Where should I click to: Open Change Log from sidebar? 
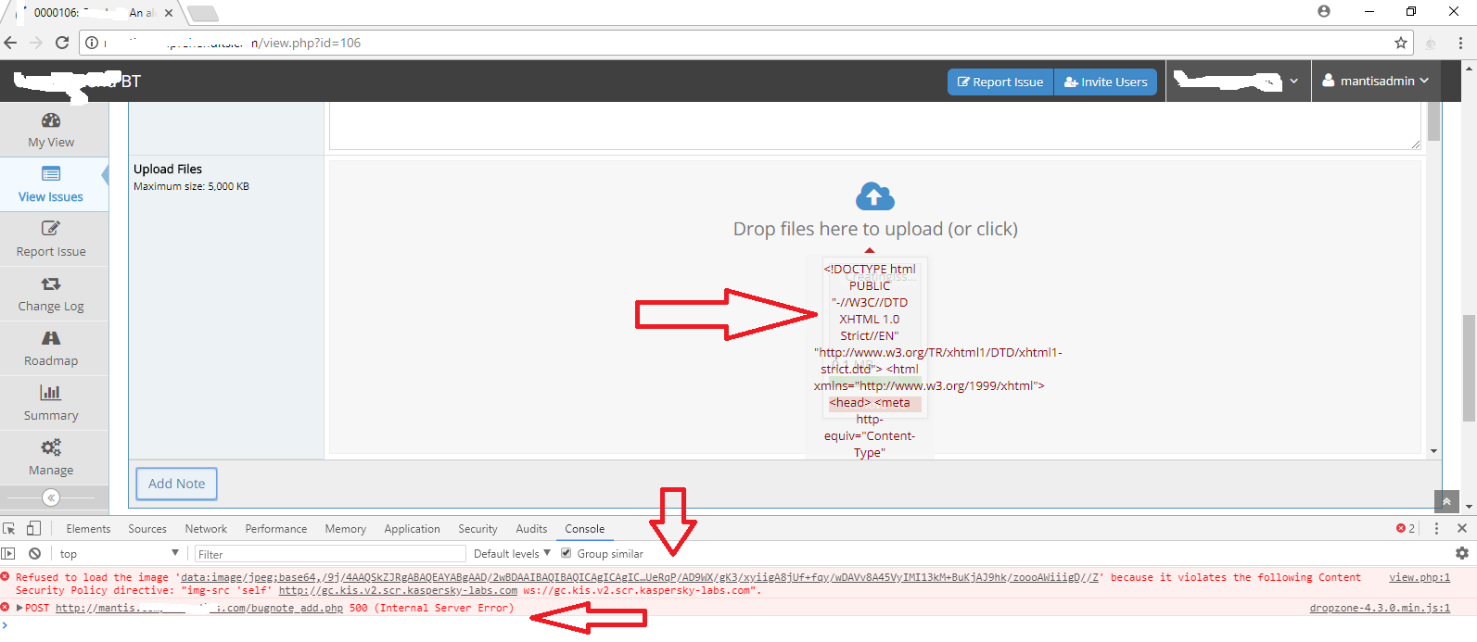click(51, 294)
